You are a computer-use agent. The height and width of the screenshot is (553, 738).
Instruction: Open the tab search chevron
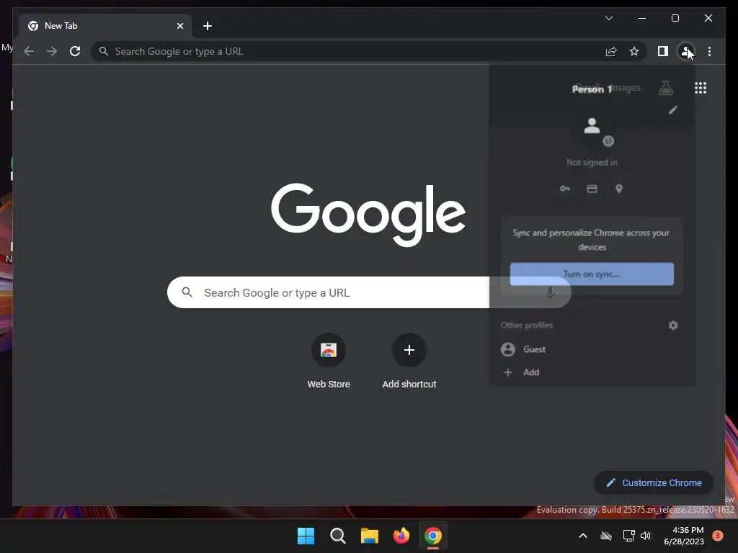608,18
